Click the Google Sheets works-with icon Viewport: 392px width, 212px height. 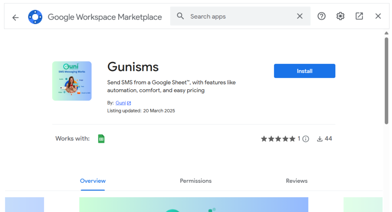101,139
